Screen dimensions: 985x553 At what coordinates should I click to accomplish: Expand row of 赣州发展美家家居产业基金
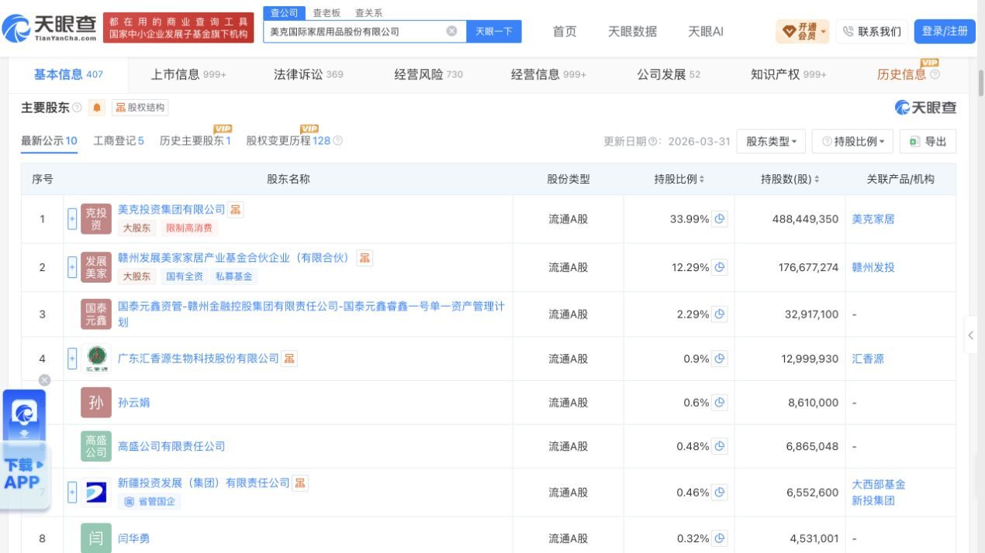coord(72,267)
